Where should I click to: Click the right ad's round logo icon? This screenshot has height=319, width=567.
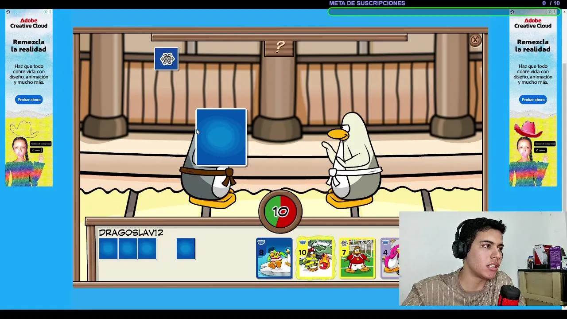[x=512, y=12]
